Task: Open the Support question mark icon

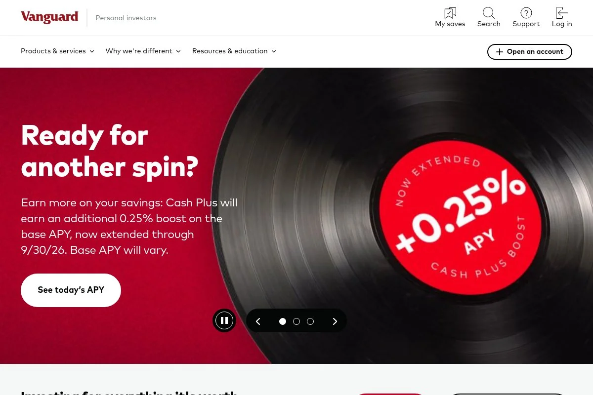Action: [526, 13]
